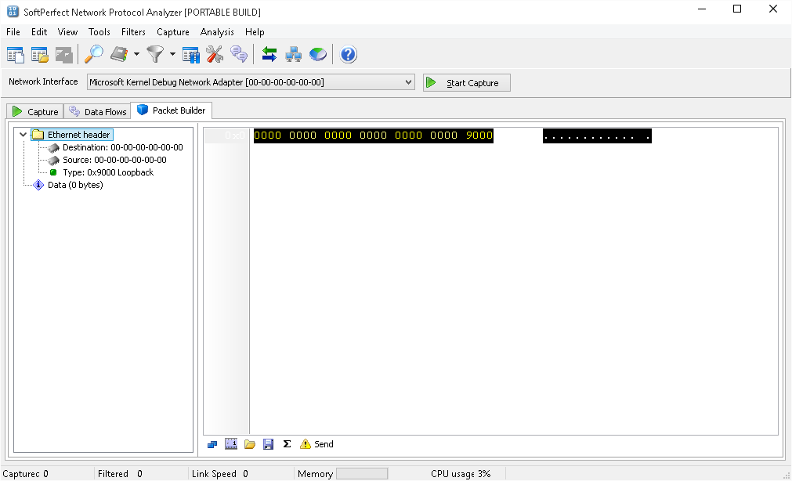Click the sigma checksum icon
Viewport: 792px width, 481px height.
(287, 444)
